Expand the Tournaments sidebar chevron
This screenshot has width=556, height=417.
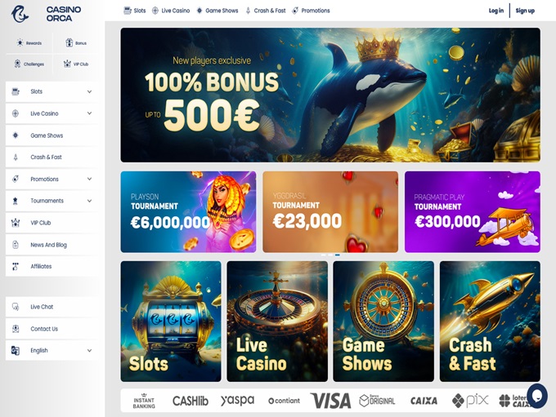[89, 201]
